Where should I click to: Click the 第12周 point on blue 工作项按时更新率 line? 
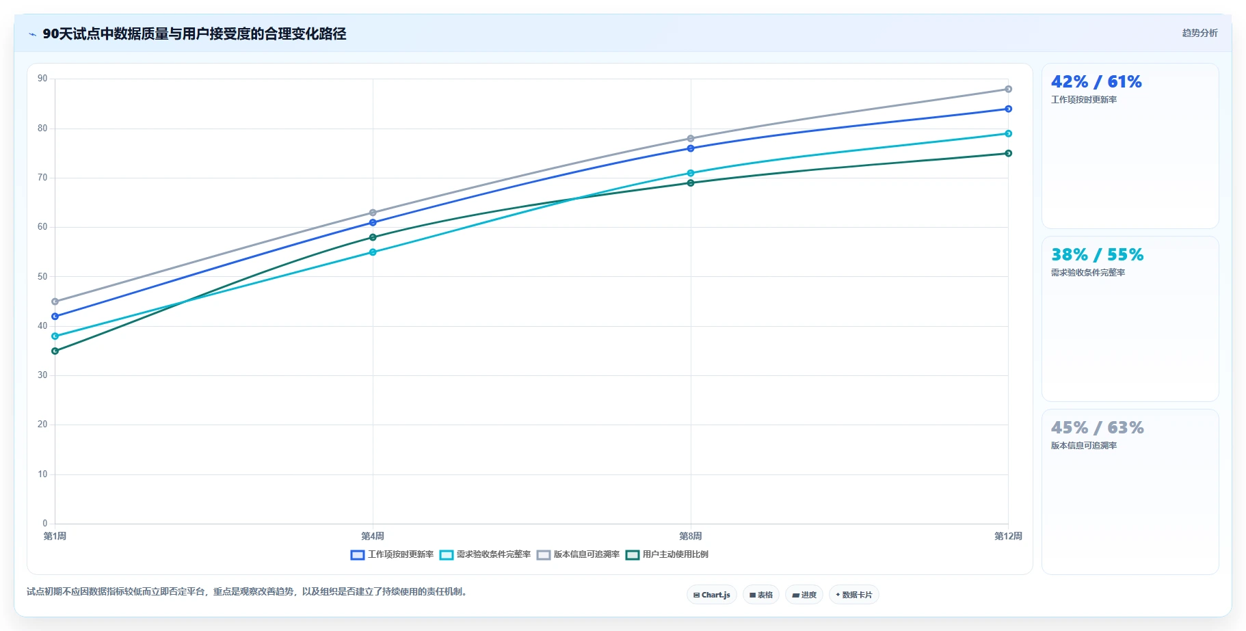click(1008, 109)
